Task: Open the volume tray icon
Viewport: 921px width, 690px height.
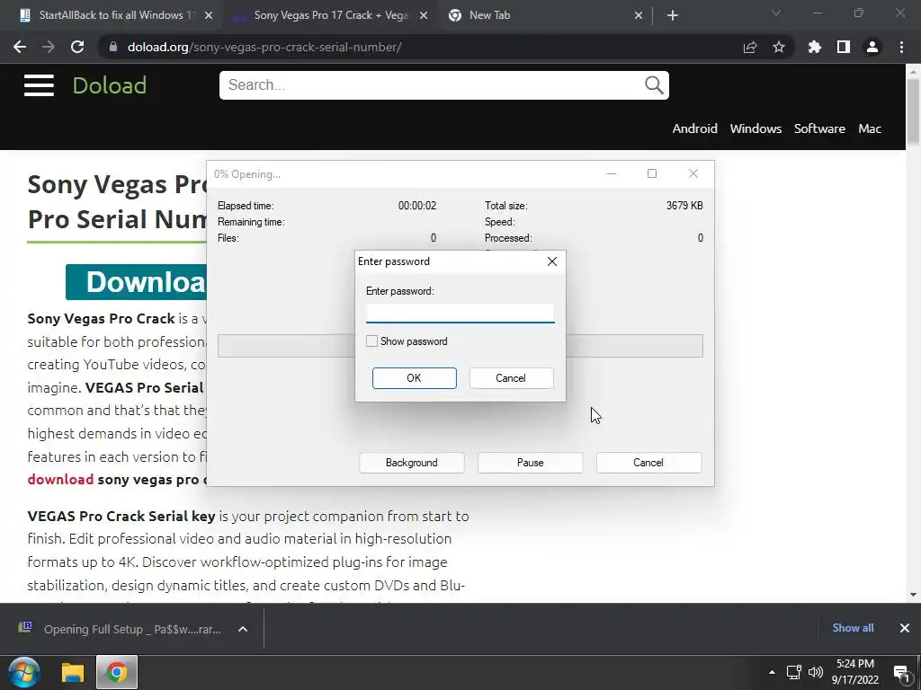Action: click(816, 672)
